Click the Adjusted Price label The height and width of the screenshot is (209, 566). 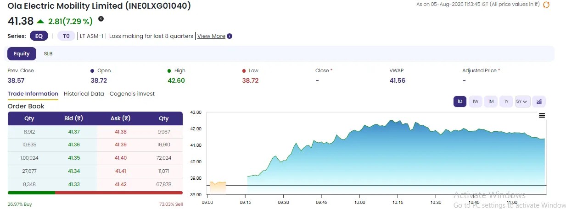[479, 70]
